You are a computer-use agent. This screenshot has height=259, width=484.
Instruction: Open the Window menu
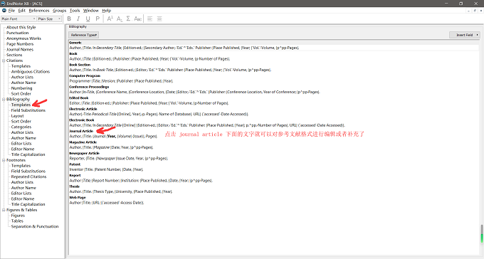click(x=91, y=11)
